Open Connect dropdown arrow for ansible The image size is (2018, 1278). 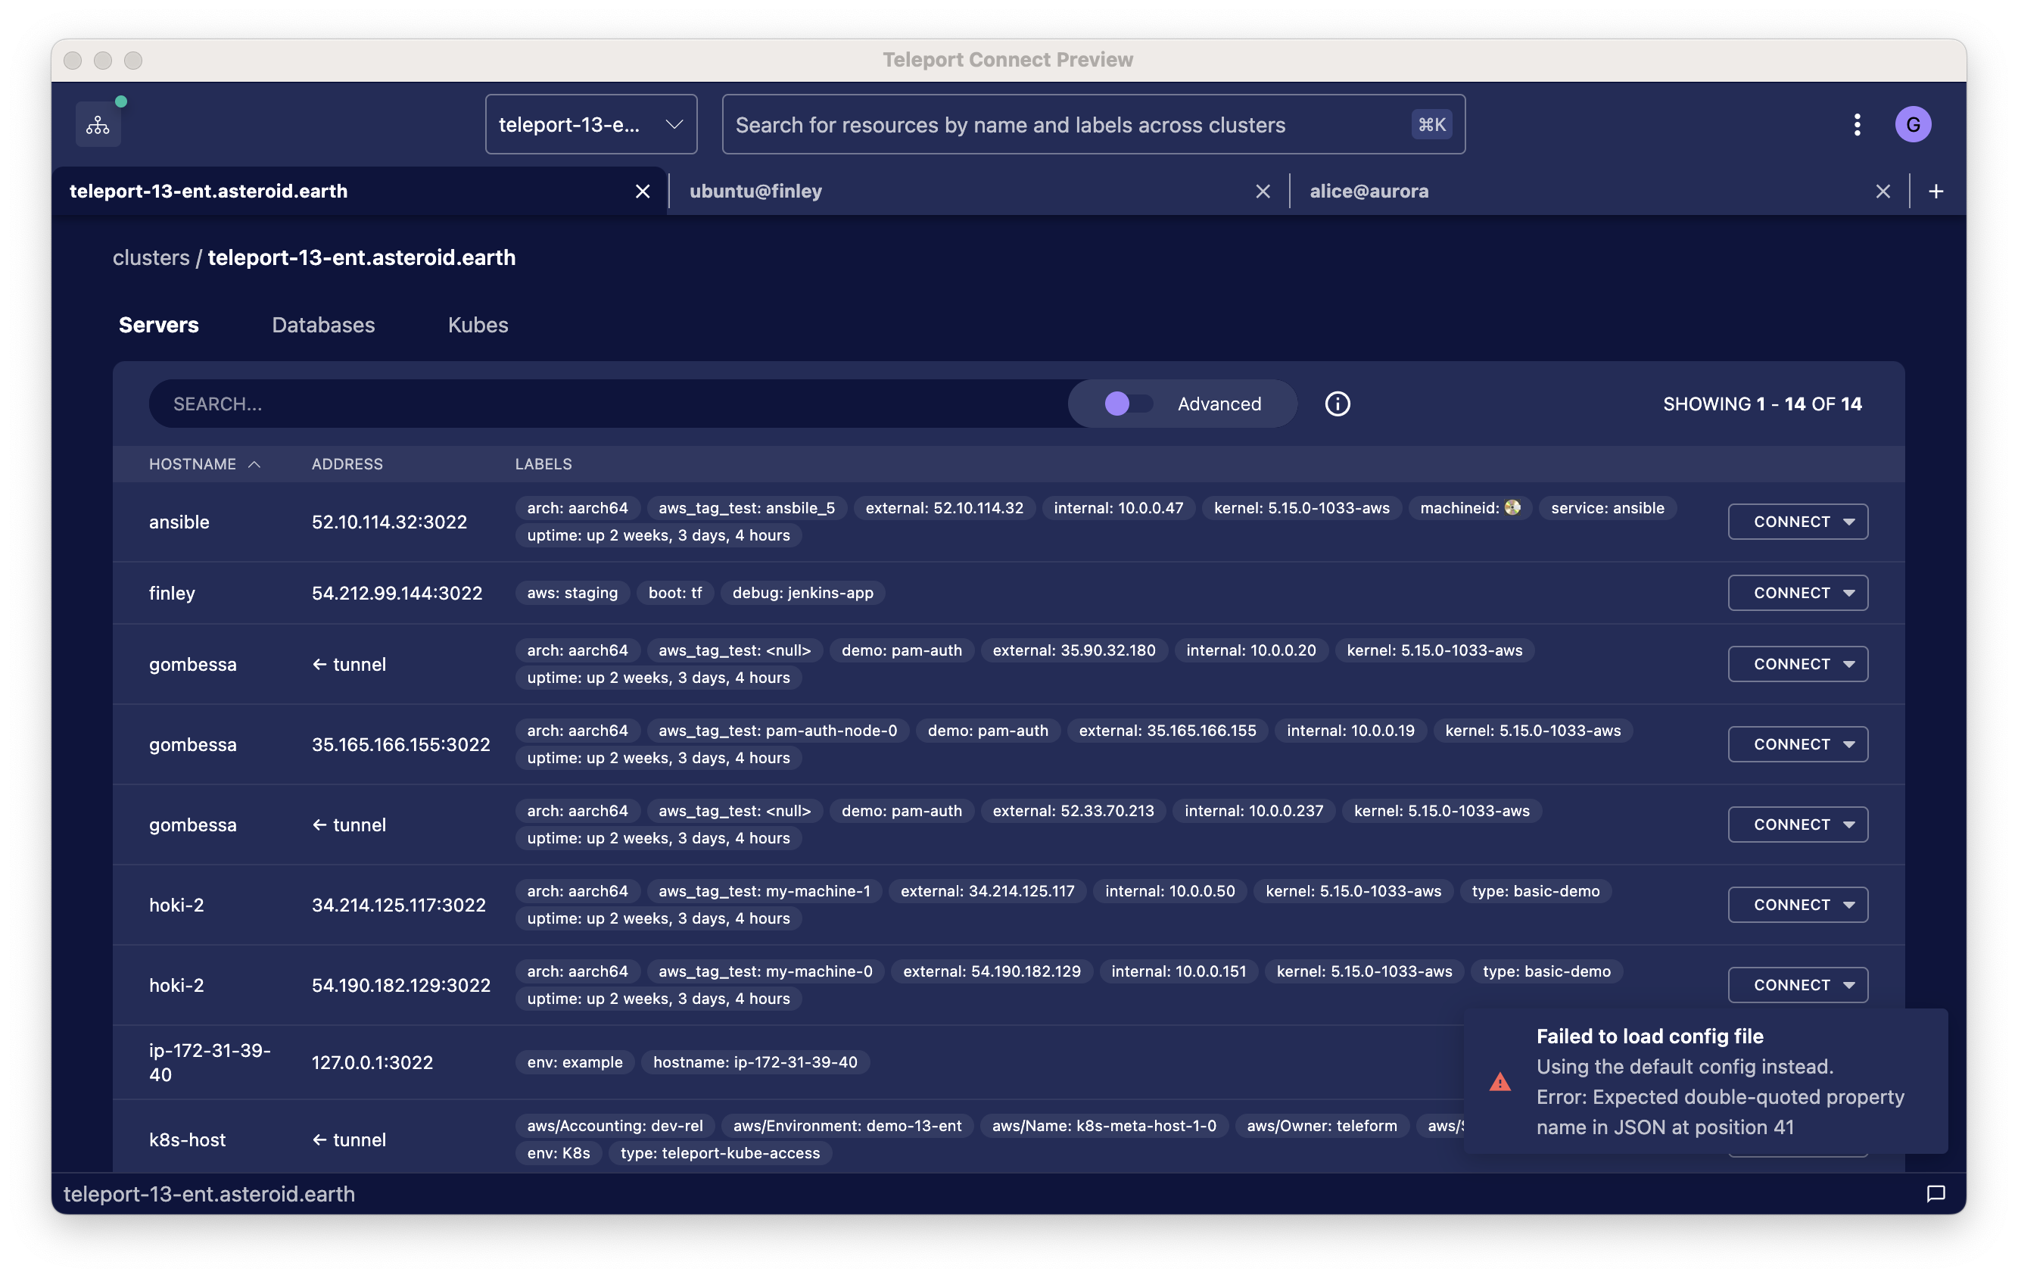1848,522
